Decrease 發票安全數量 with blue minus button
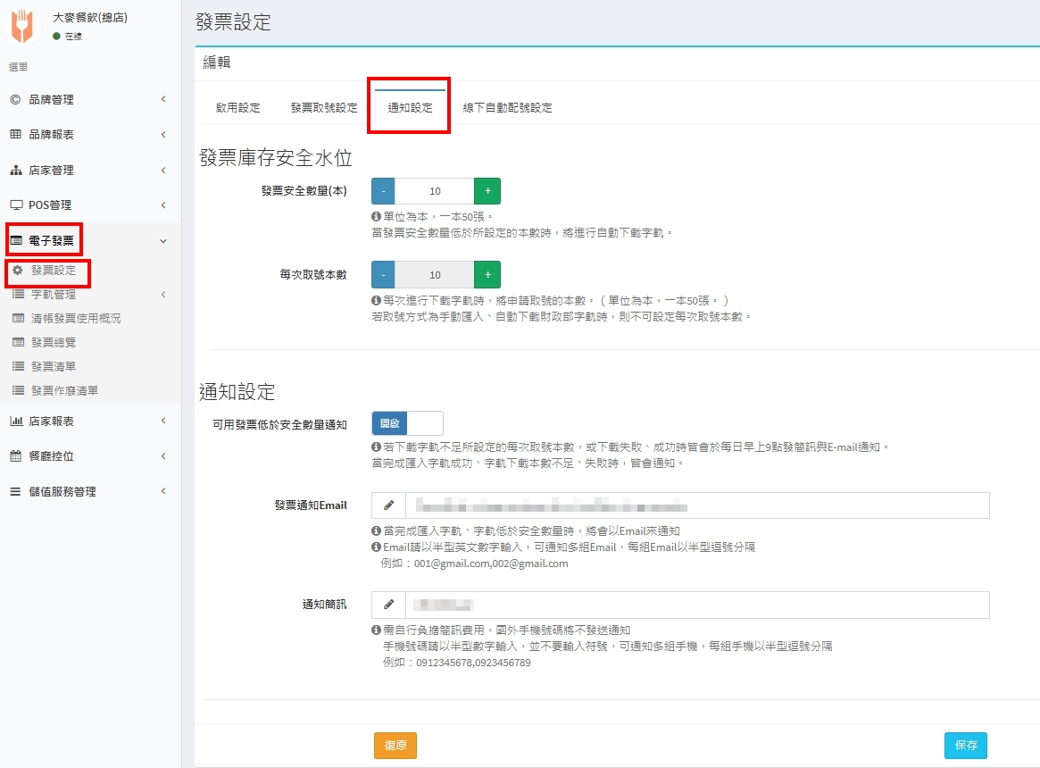 click(383, 191)
